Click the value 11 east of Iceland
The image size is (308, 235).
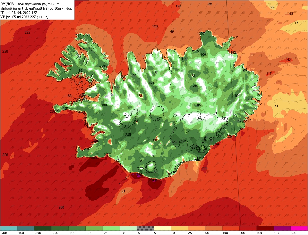(276, 106)
